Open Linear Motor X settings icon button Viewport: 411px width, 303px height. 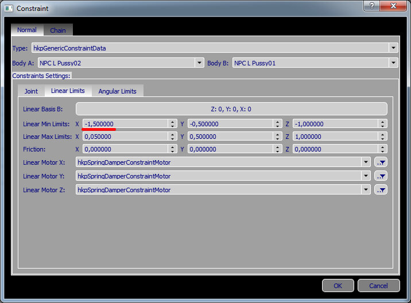tap(381, 162)
